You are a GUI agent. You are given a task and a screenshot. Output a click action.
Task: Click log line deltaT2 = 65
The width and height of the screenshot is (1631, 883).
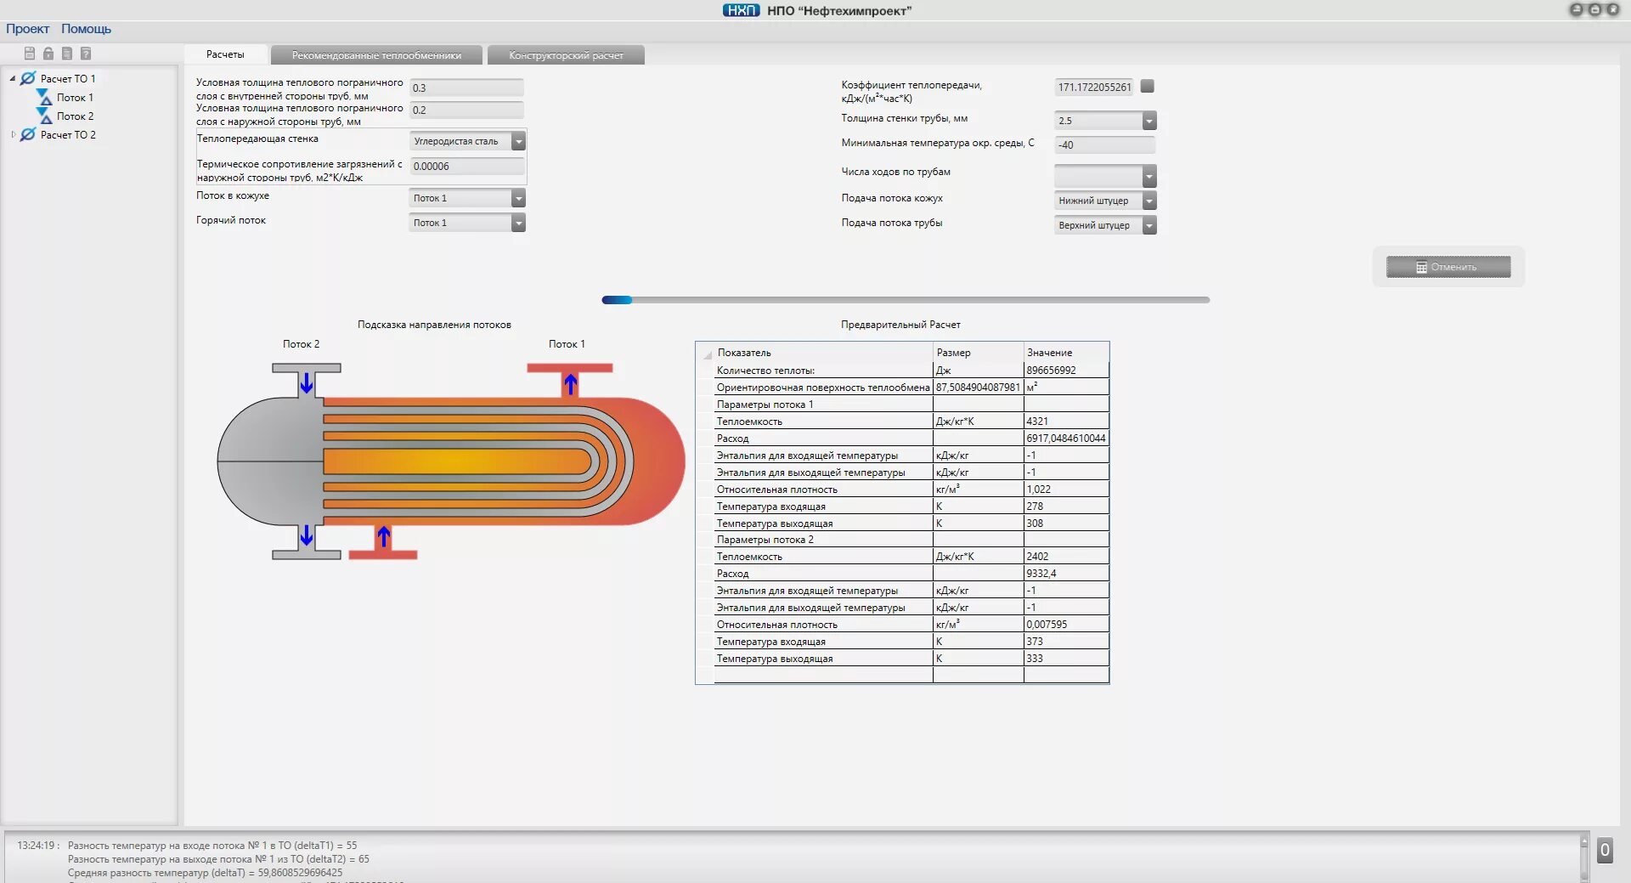[218, 859]
